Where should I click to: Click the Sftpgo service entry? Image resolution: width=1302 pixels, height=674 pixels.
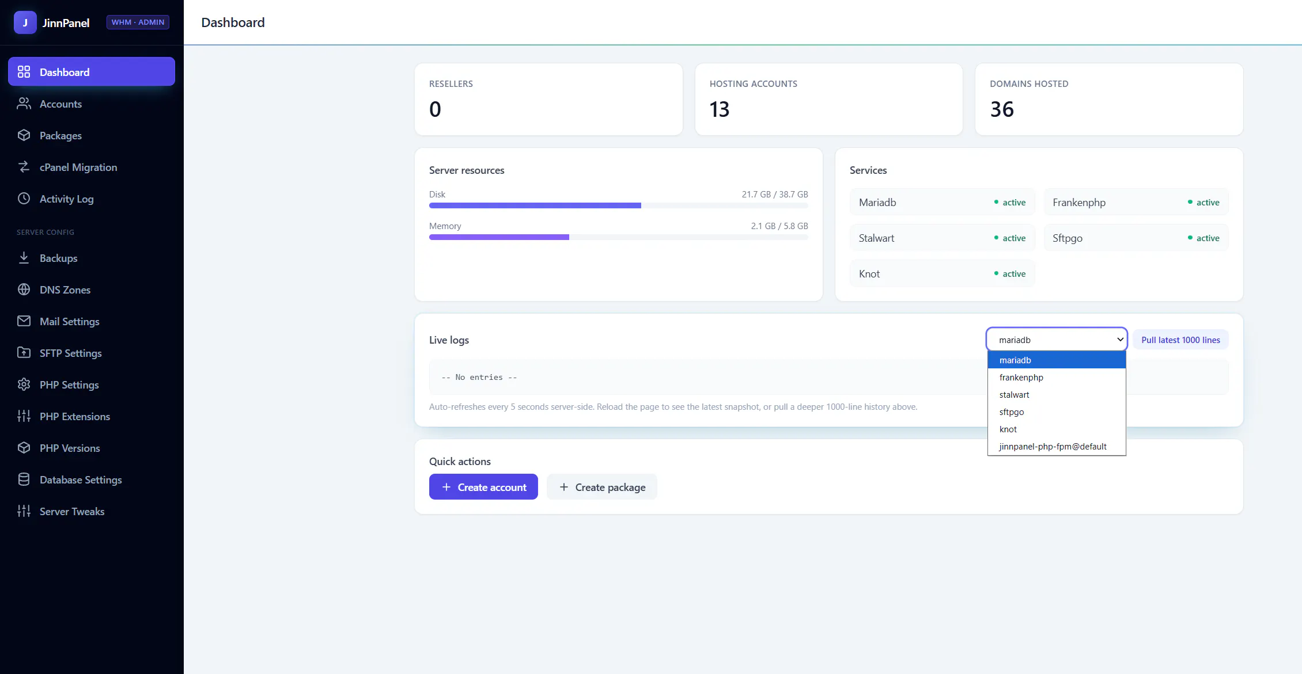tap(1136, 238)
